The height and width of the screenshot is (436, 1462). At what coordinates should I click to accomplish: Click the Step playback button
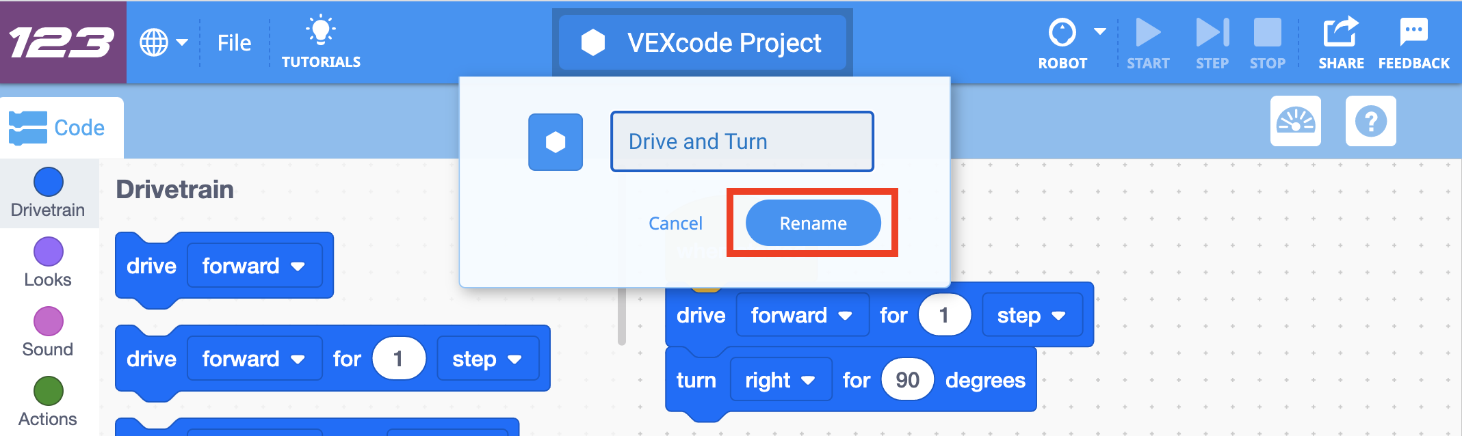(1212, 32)
